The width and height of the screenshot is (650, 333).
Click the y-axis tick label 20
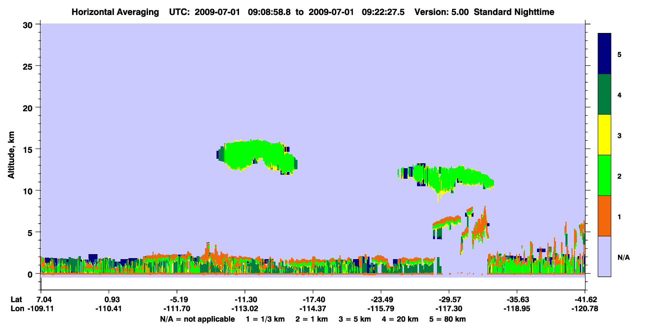(28, 107)
